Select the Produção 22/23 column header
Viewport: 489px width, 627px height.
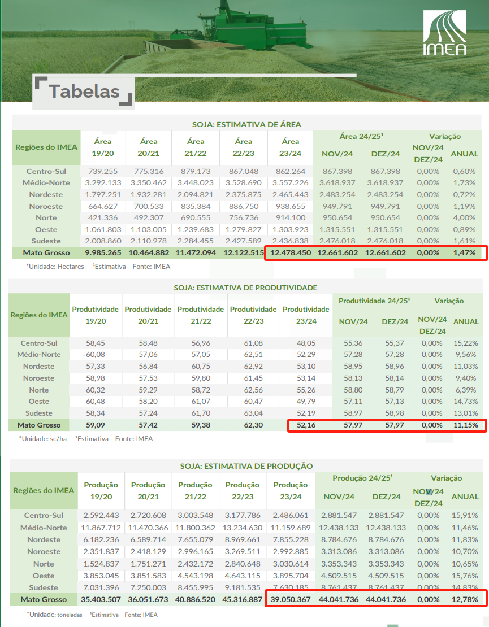[243, 490]
